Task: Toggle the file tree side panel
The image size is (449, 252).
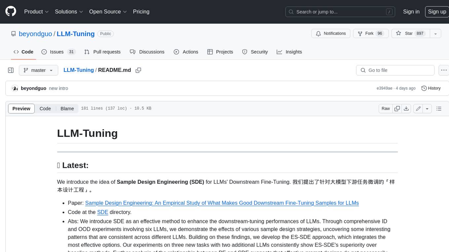Action: 11,70
